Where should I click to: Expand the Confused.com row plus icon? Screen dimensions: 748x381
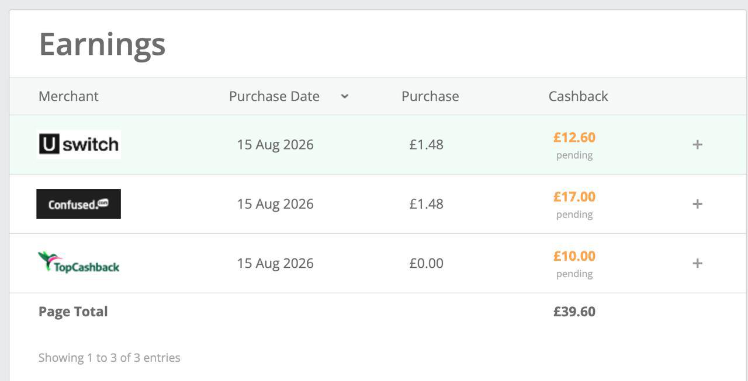click(x=697, y=204)
